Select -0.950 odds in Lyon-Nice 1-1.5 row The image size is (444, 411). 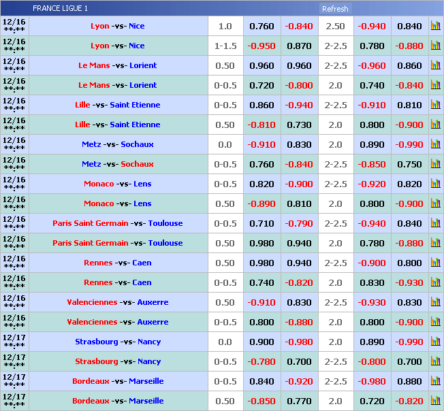coord(261,46)
